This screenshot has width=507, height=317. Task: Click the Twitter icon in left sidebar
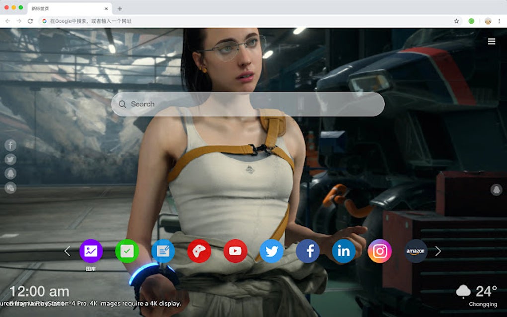click(x=10, y=159)
